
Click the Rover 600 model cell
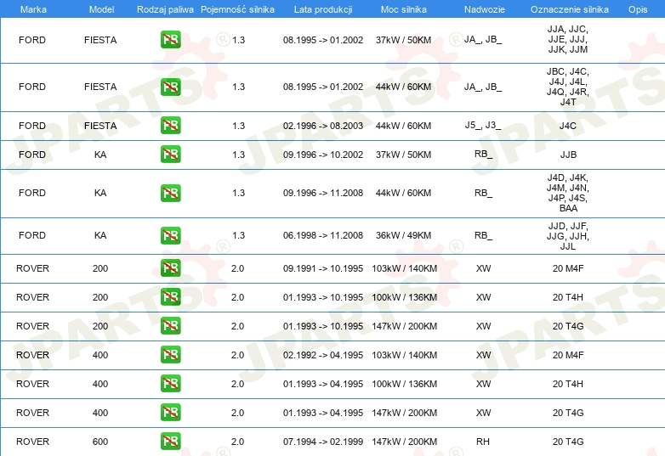point(100,442)
